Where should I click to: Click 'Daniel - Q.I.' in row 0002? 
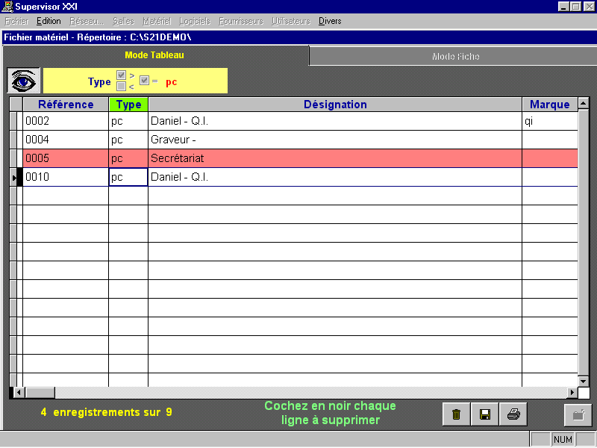click(335, 121)
